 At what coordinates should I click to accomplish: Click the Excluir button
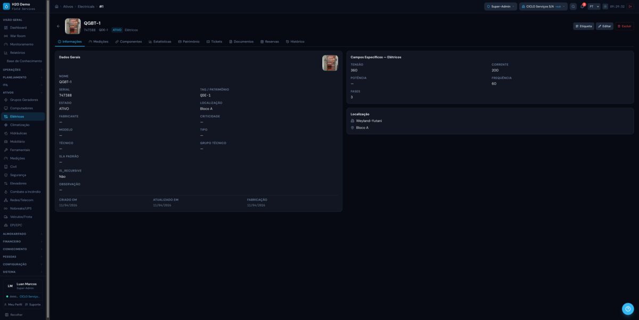pyautogui.click(x=624, y=26)
